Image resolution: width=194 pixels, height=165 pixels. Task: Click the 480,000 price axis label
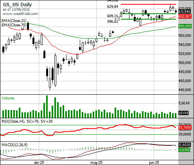[185, 72]
